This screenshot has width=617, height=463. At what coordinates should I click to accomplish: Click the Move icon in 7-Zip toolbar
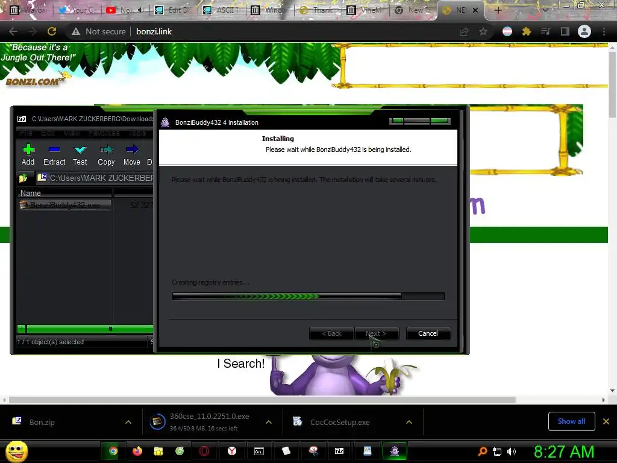tap(132, 150)
